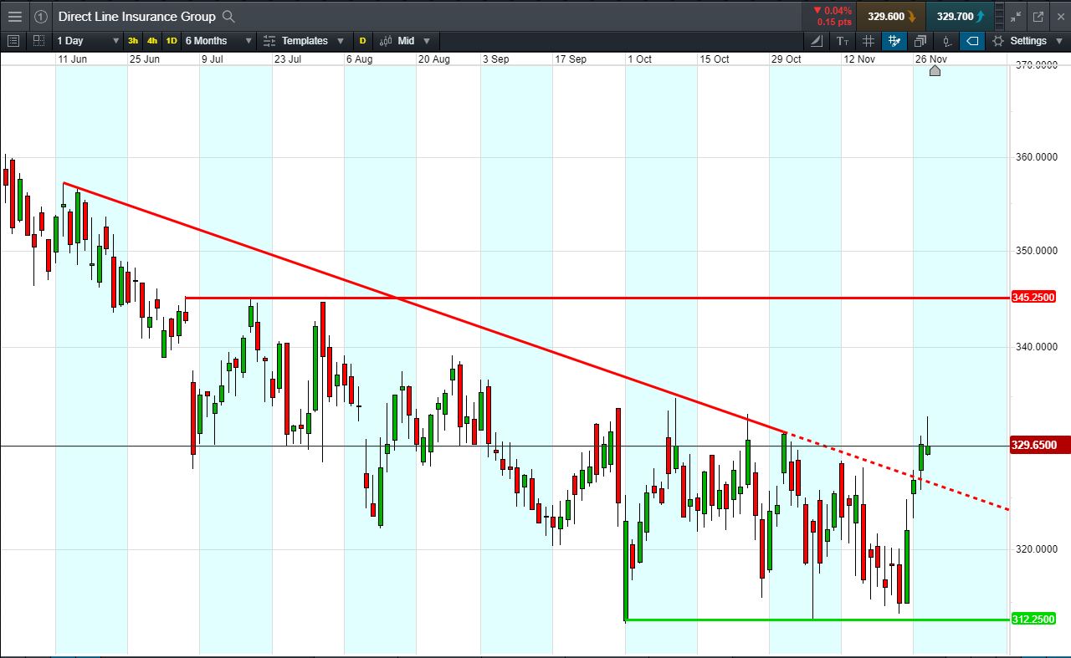The width and height of the screenshot is (1071, 658).
Task: Click the Settings gear icon
Action: coord(998,41)
